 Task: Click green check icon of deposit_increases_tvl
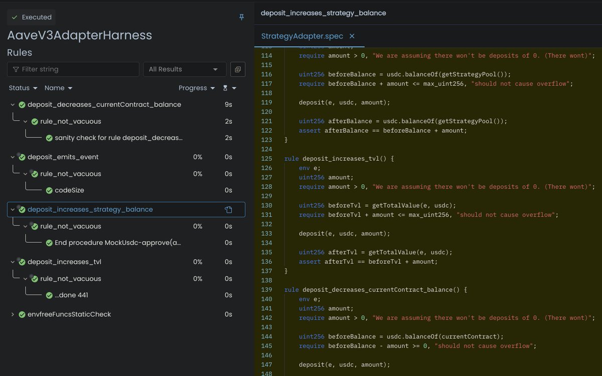(x=22, y=262)
